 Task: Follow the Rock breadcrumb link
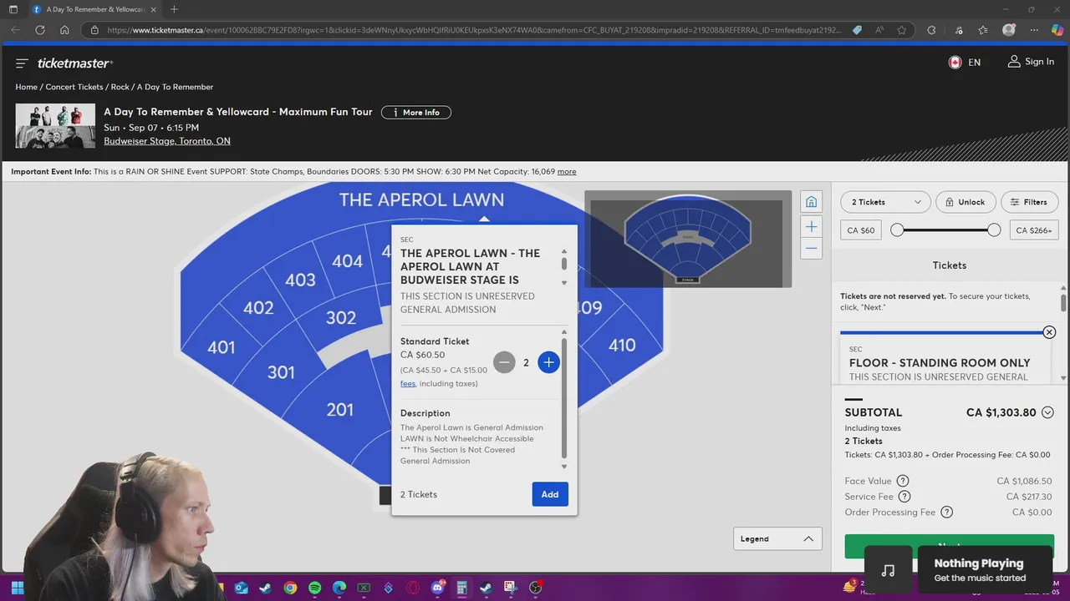tap(120, 87)
